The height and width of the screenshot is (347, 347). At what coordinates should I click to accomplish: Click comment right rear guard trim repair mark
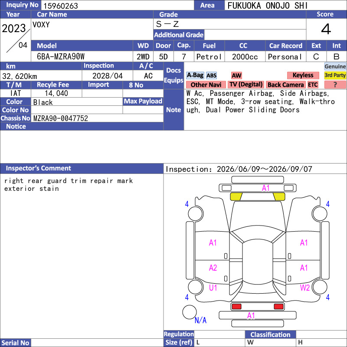point(69,181)
